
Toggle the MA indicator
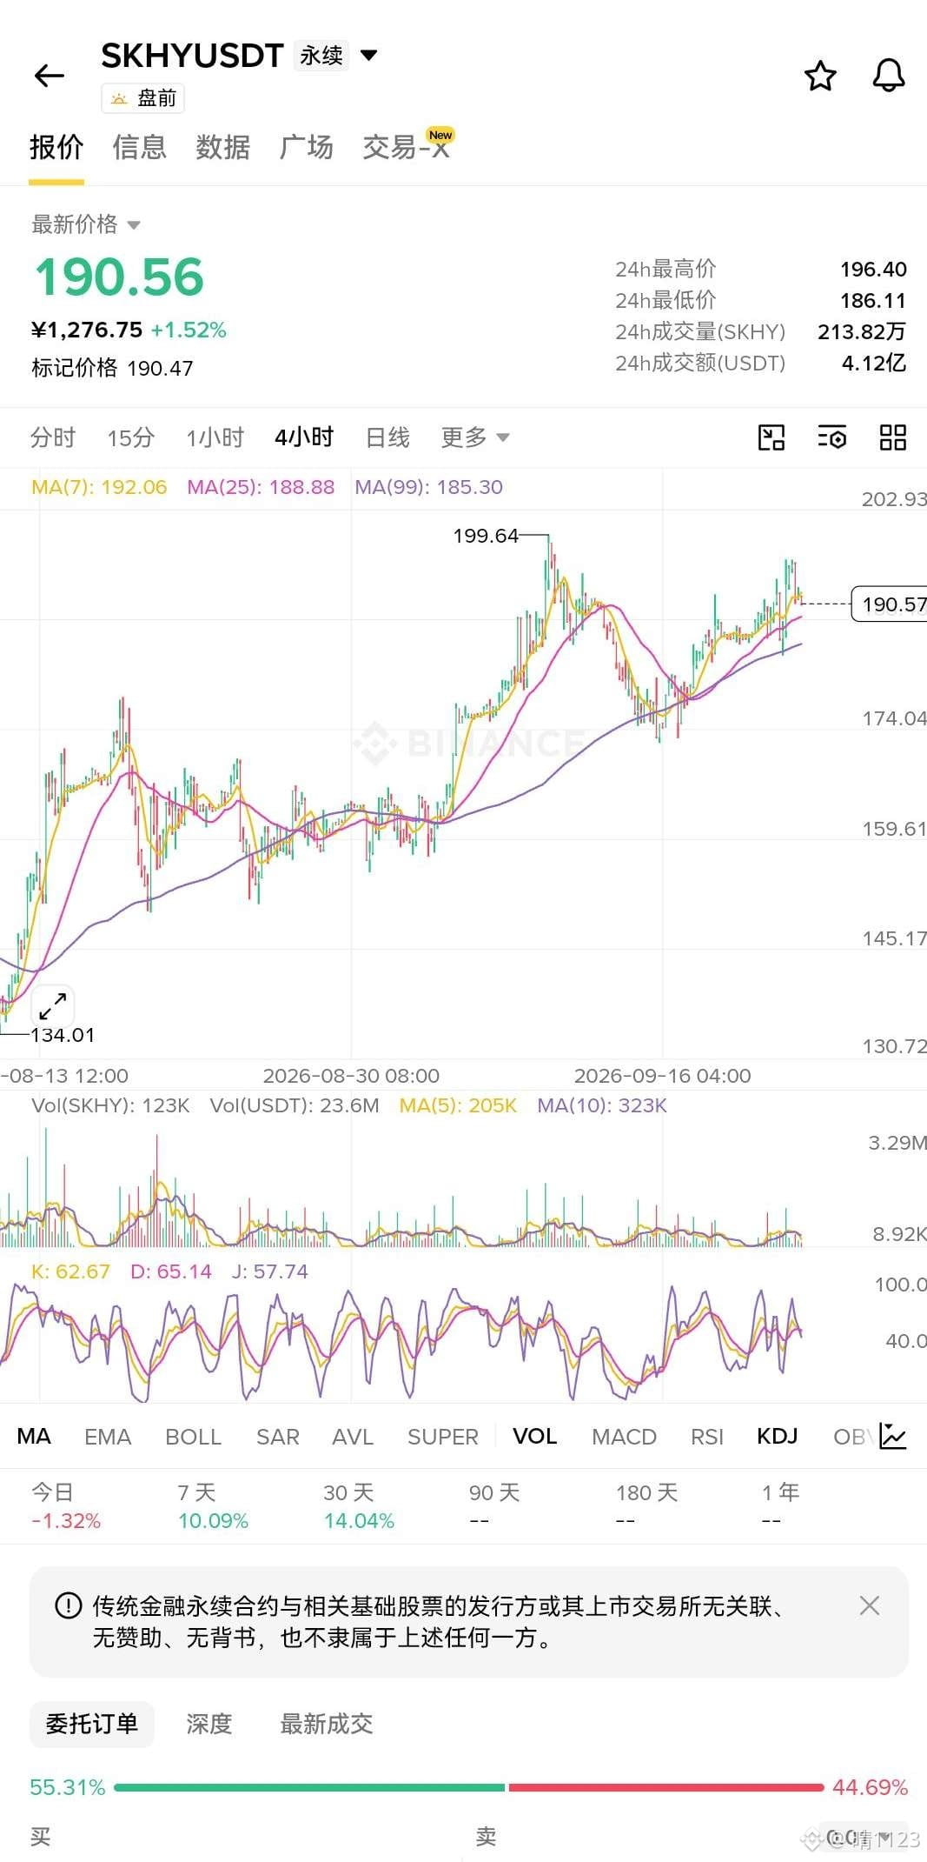coord(34,1436)
